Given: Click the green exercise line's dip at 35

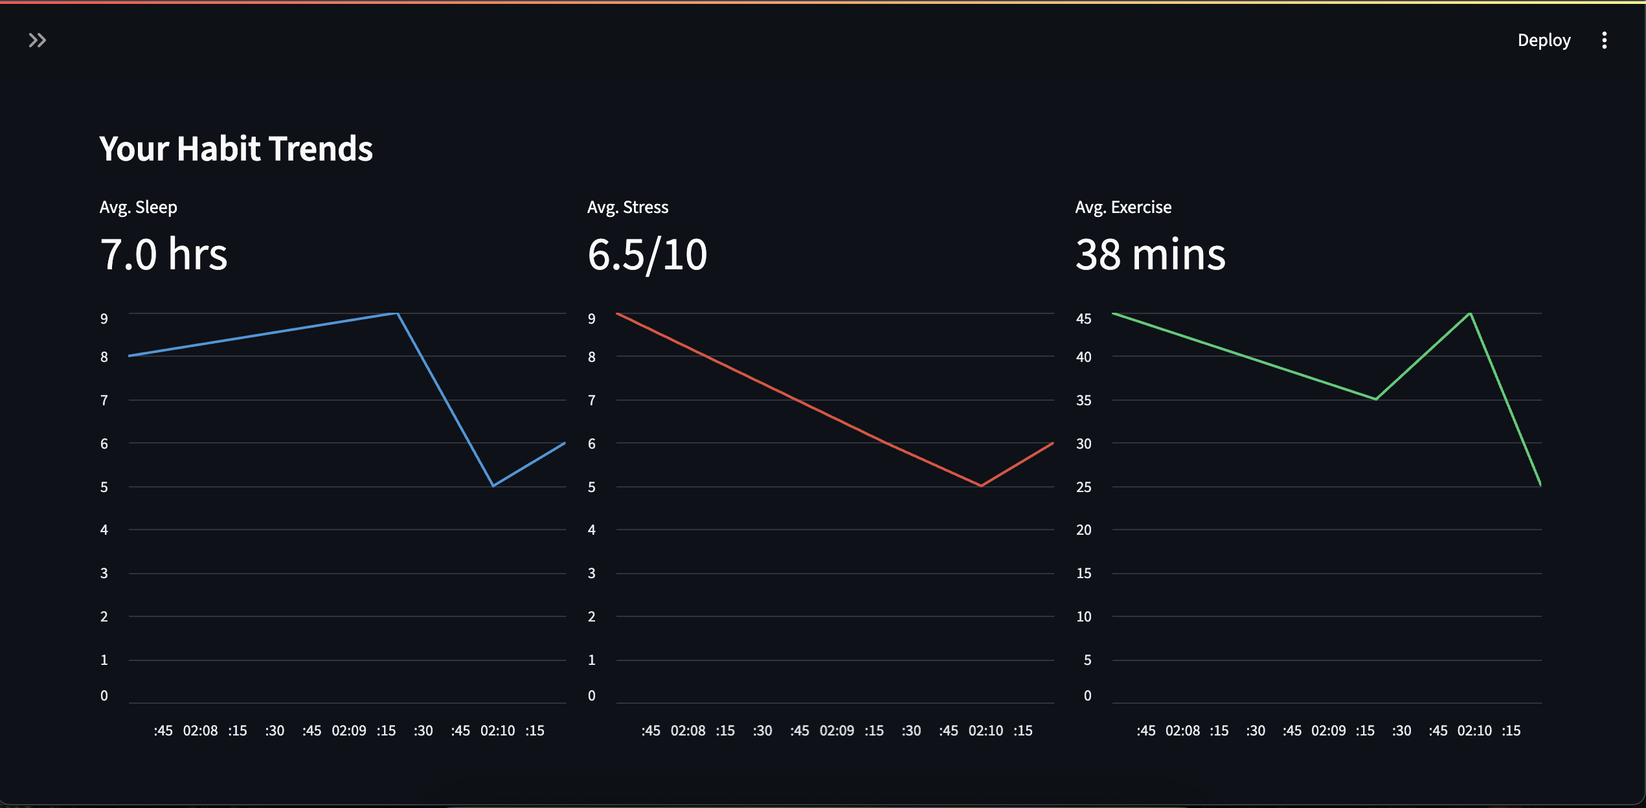Looking at the screenshot, I should [1375, 399].
